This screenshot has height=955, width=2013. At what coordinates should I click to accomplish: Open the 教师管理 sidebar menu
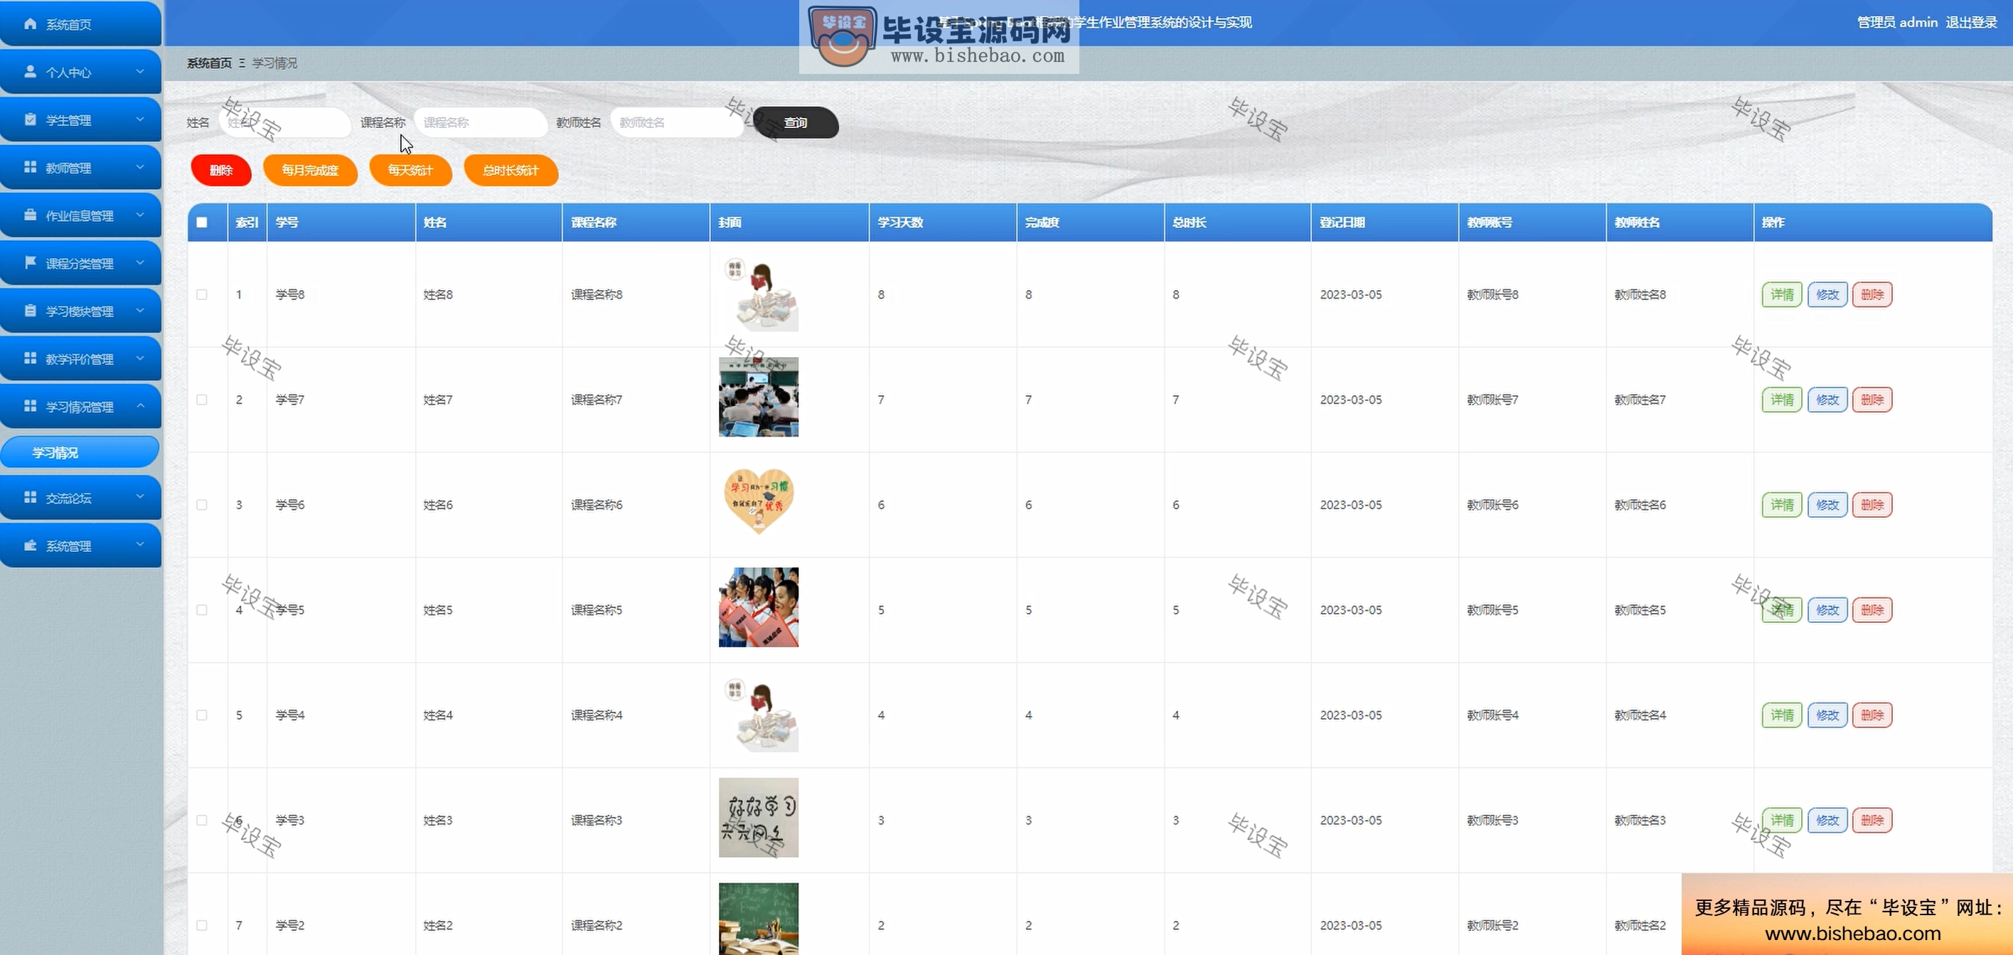[80, 167]
